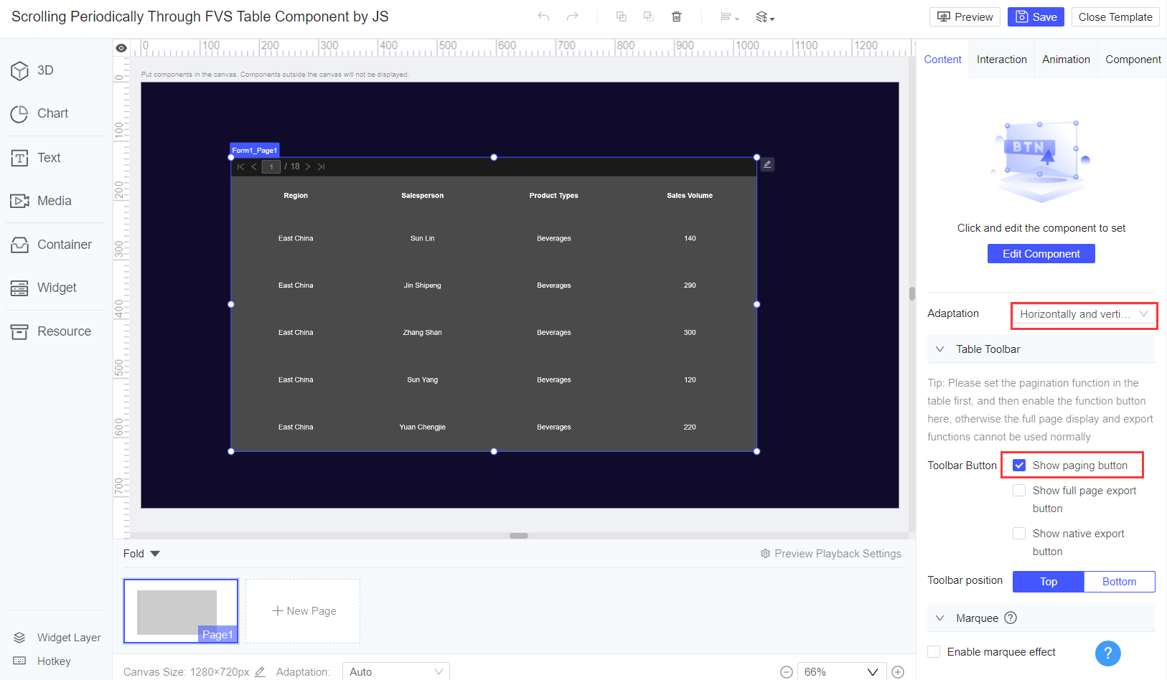Switch to the Component tab
This screenshot has height=680, width=1167.
(1133, 60)
